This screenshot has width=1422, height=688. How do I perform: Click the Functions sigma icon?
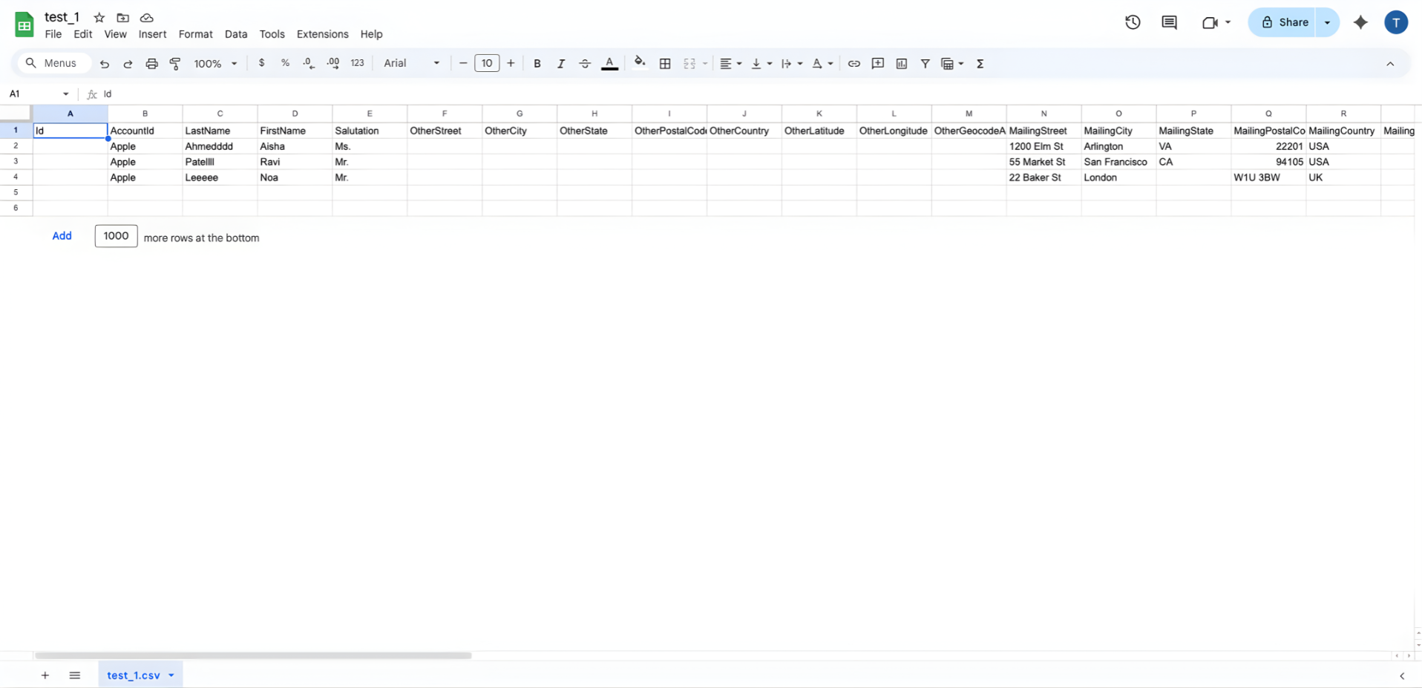pyautogui.click(x=980, y=64)
